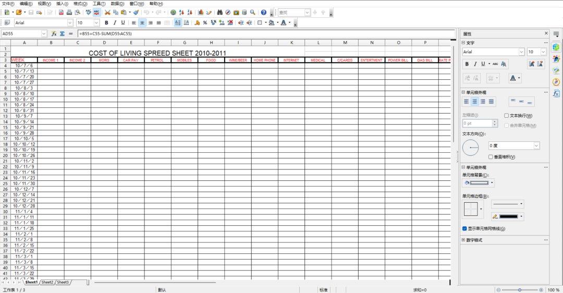Toggle Underline in formatting toolbar
This screenshot has width=563, height=293.
[x=123, y=22]
